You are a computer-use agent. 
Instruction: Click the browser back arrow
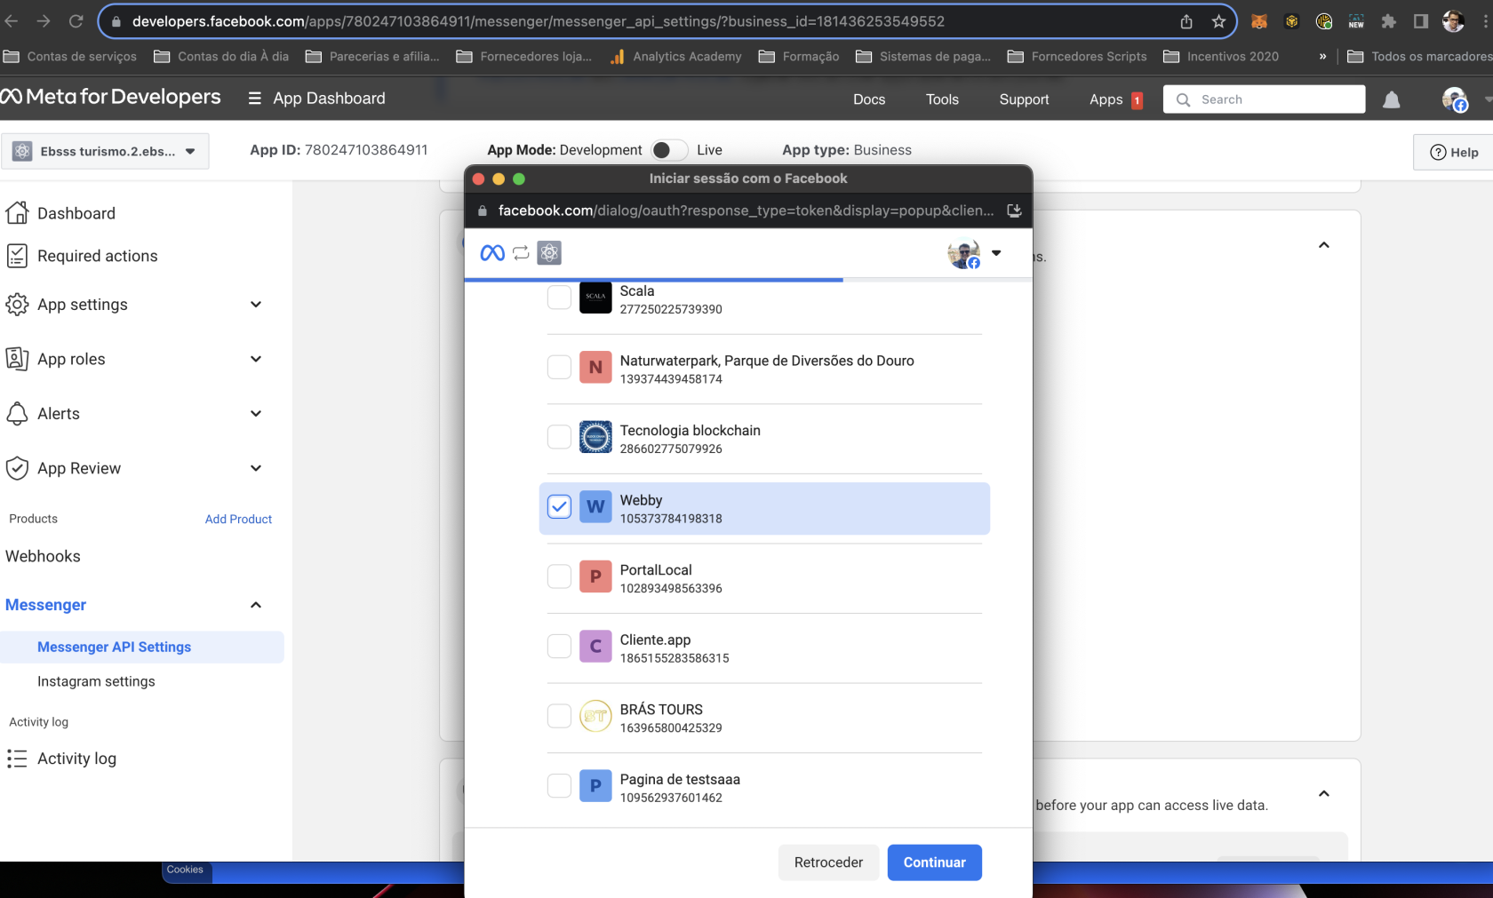click(12, 21)
